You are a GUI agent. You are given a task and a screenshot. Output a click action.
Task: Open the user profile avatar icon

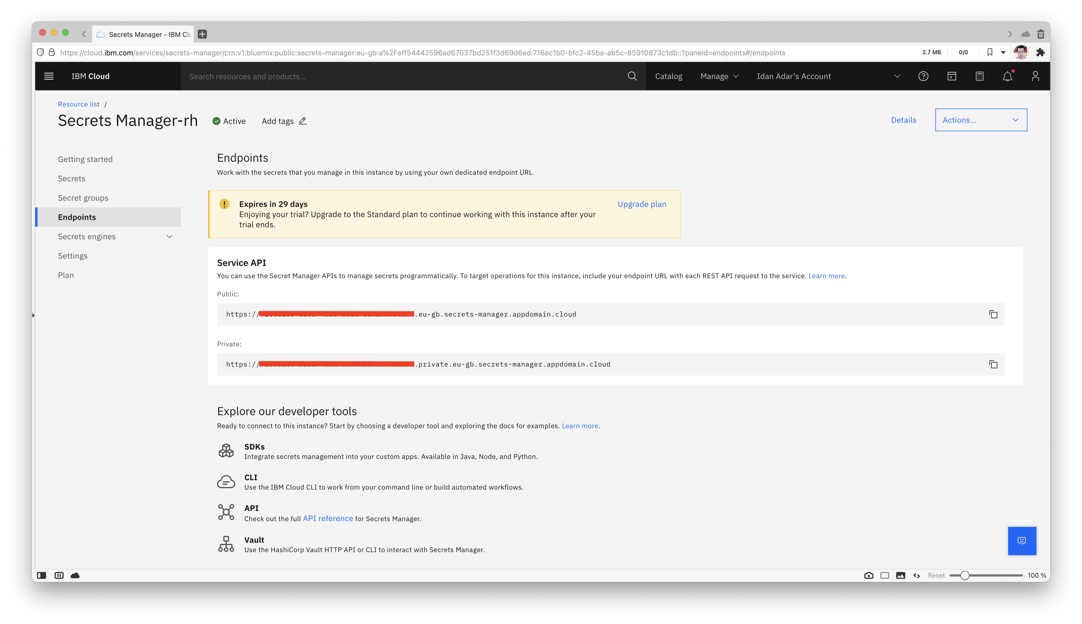click(x=1035, y=76)
